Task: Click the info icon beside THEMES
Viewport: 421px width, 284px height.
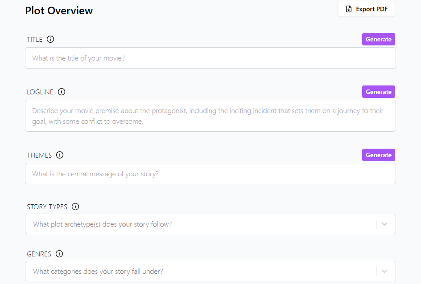Action: coord(60,155)
